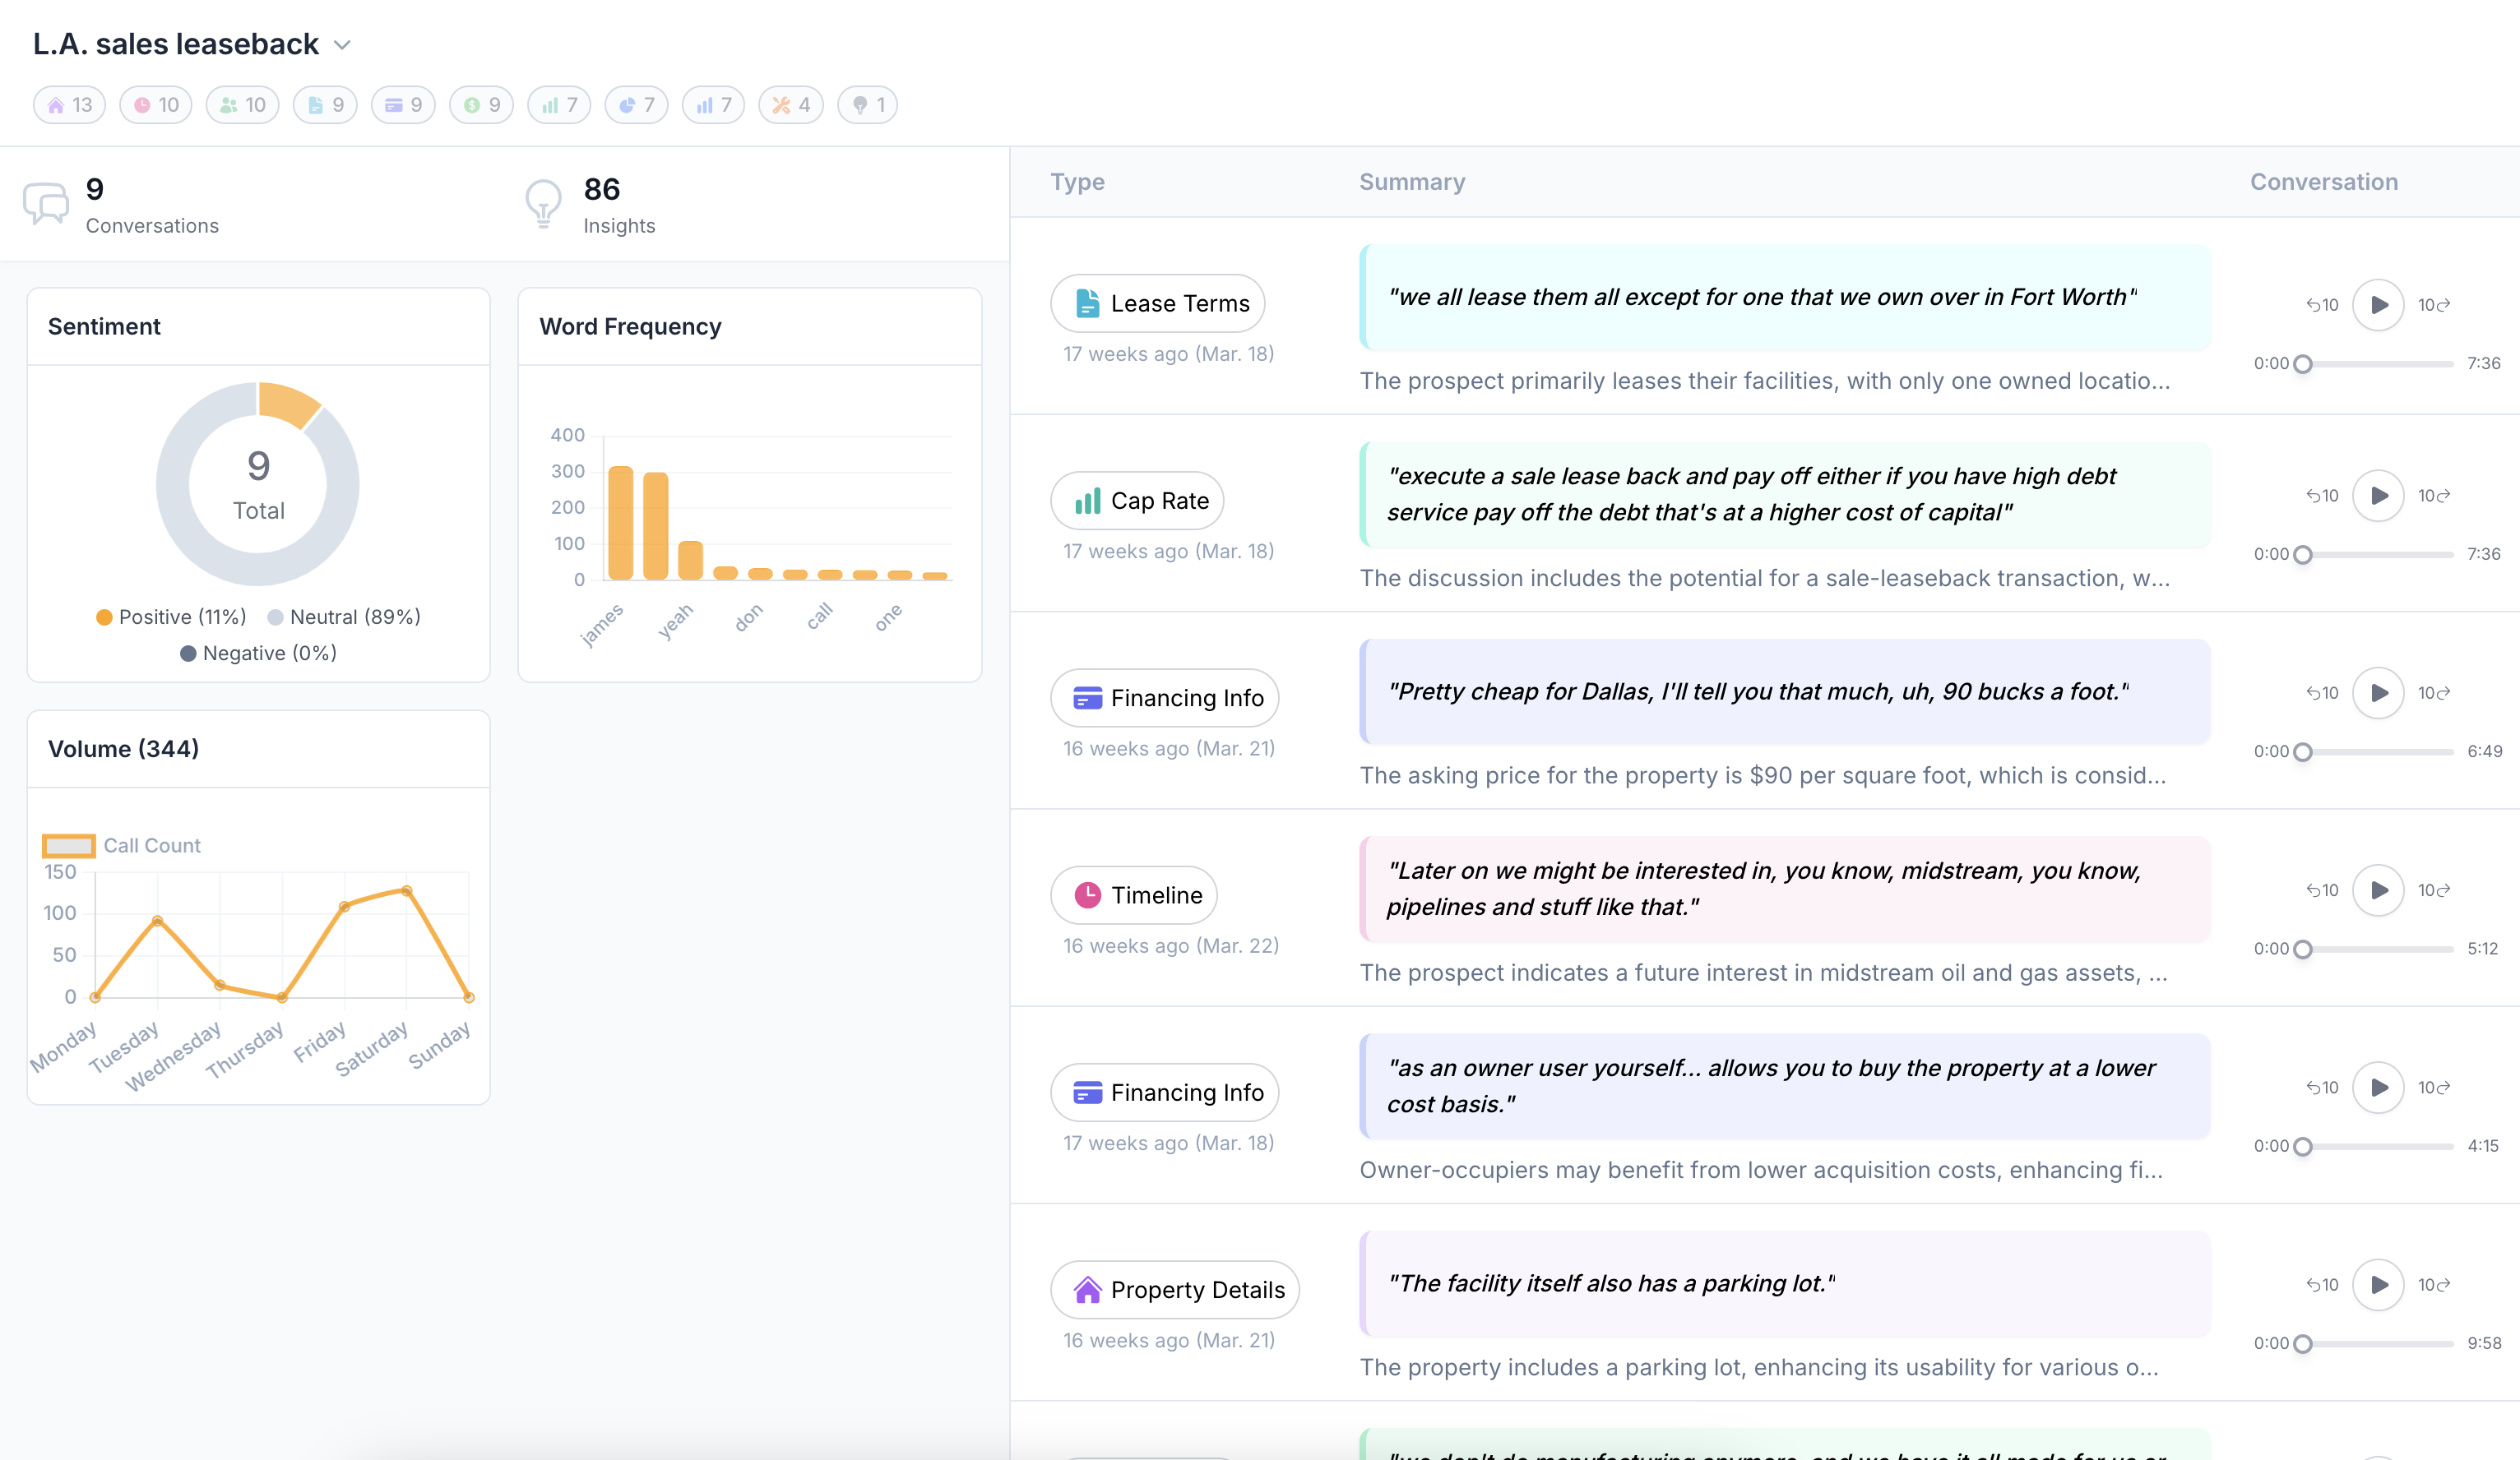
Task: Click the lightbulb filter chip showing 1
Action: pyautogui.click(x=867, y=105)
